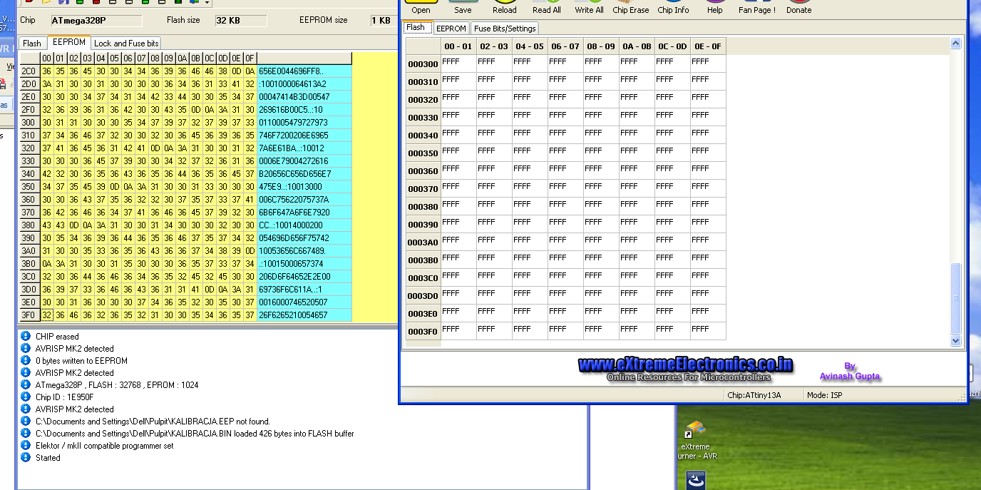This screenshot has height=490, width=981.
Task: Open the eXtremeElectronics.co.in website banner
Action: (685, 367)
